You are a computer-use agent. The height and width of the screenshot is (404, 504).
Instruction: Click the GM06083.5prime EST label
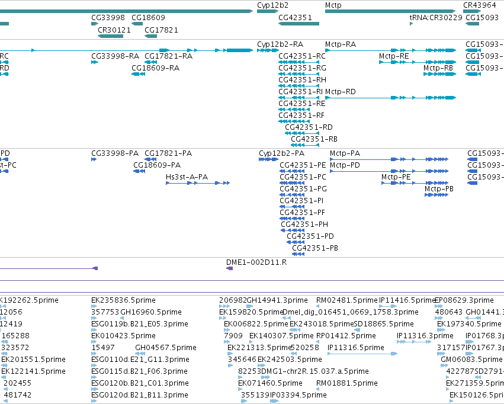point(471,360)
